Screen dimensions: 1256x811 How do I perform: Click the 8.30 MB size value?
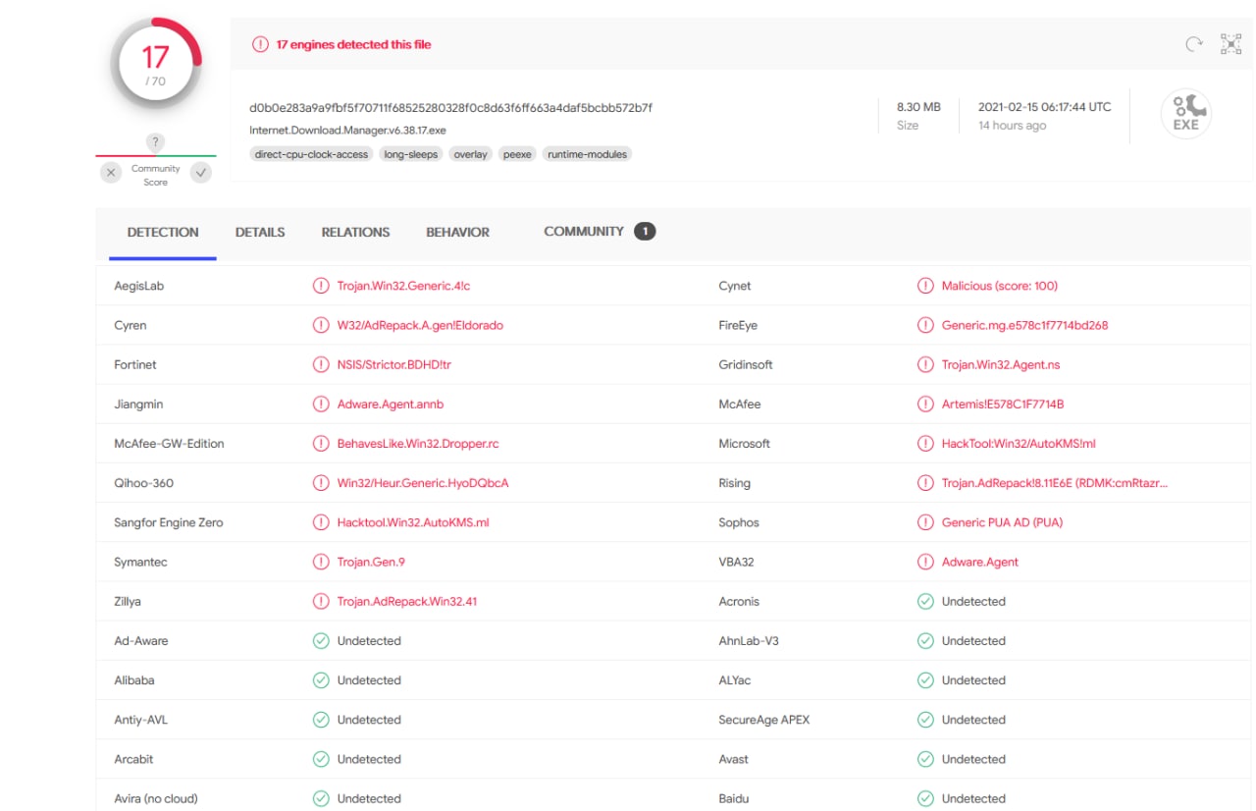pyautogui.click(x=918, y=107)
